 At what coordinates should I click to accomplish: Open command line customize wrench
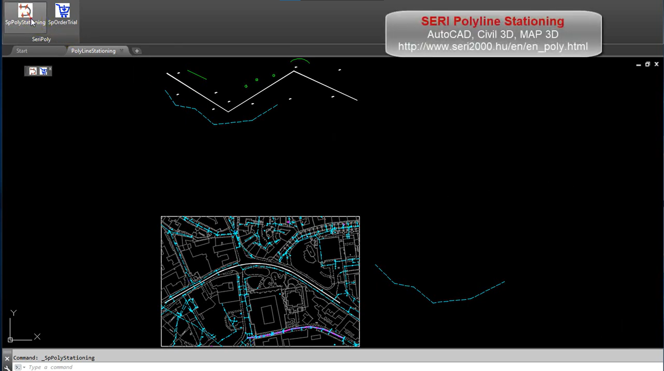pos(7,368)
